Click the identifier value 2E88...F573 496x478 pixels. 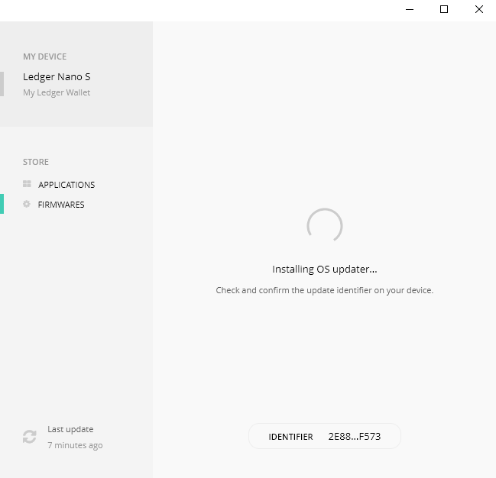pos(355,437)
